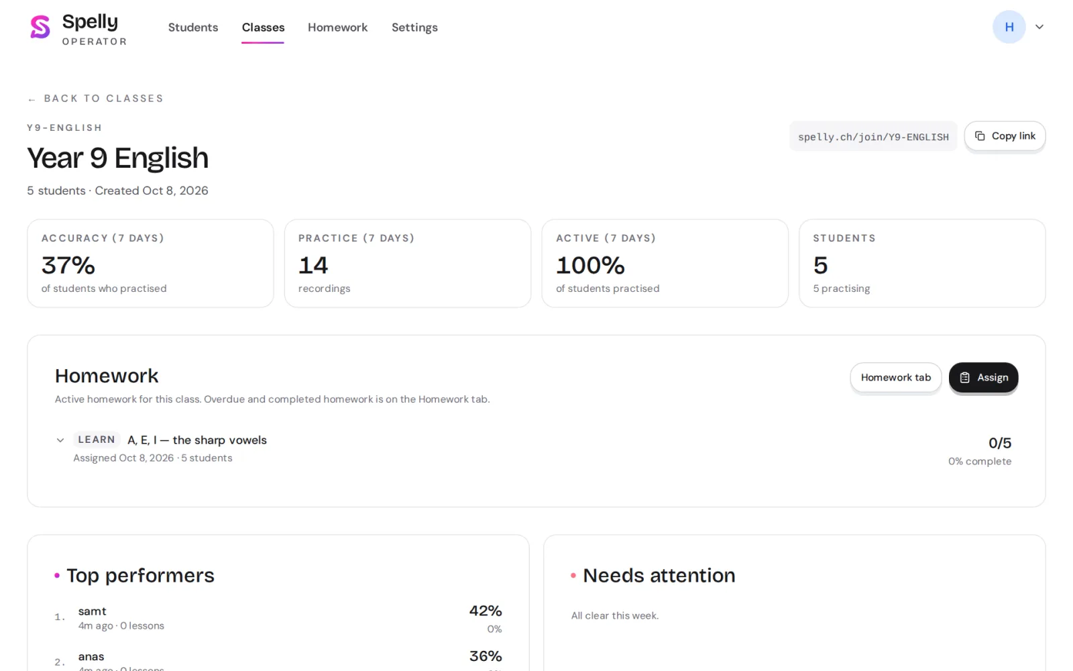This screenshot has width=1073, height=671.
Task: Click the spelly.ch/join/Y9-ENGLISH link field
Action: (873, 136)
